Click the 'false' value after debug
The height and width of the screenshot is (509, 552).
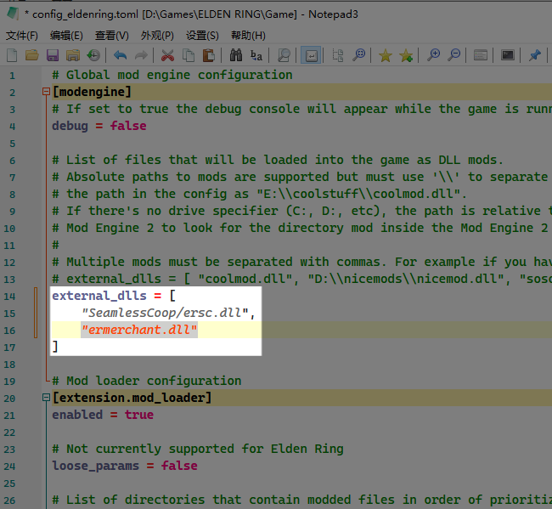pos(128,126)
